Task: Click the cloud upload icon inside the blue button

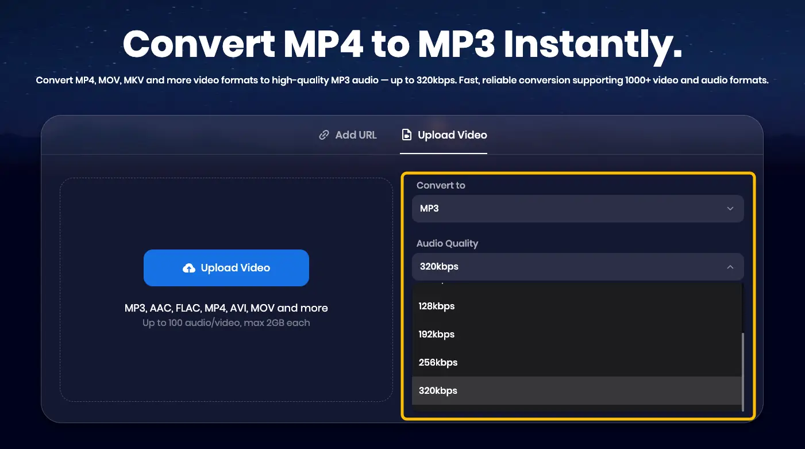Action: tap(189, 267)
